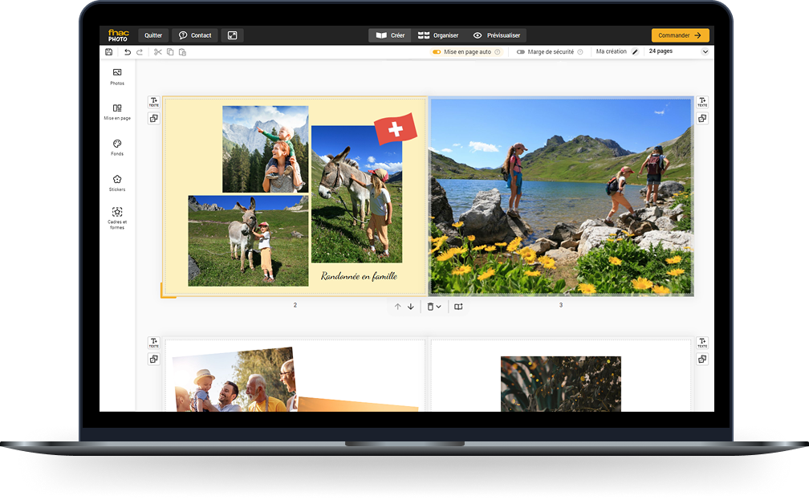Toggle Mise en page auto switch
The image size is (809, 500).
(437, 52)
